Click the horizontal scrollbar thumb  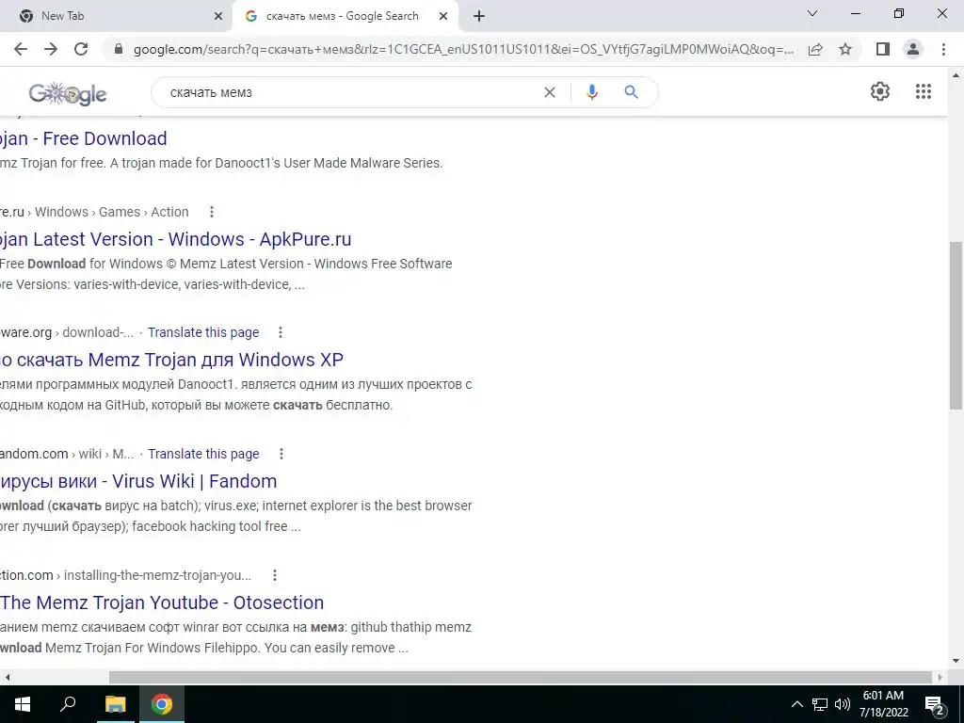pos(521,677)
